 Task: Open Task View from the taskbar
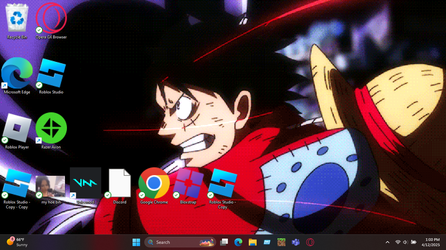(x=224, y=242)
